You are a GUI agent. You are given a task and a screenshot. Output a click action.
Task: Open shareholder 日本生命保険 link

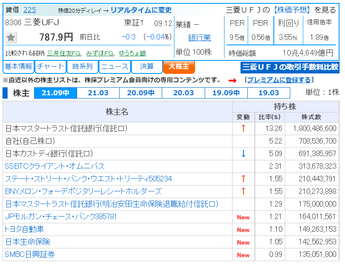point(28,242)
